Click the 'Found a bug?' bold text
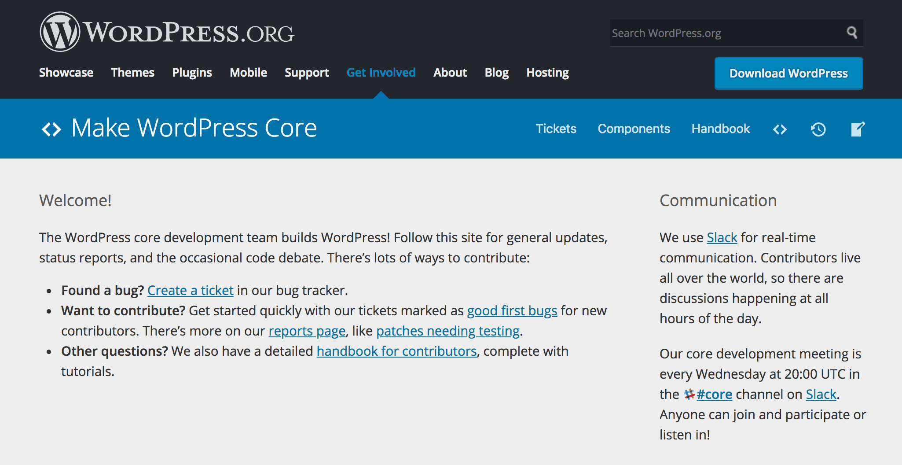This screenshot has width=902, height=465. click(x=103, y=290)
